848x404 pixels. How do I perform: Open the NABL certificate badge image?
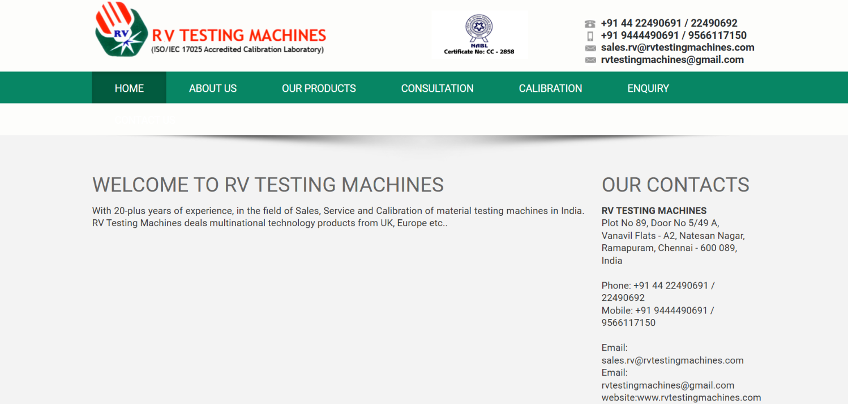coord(479,35)
